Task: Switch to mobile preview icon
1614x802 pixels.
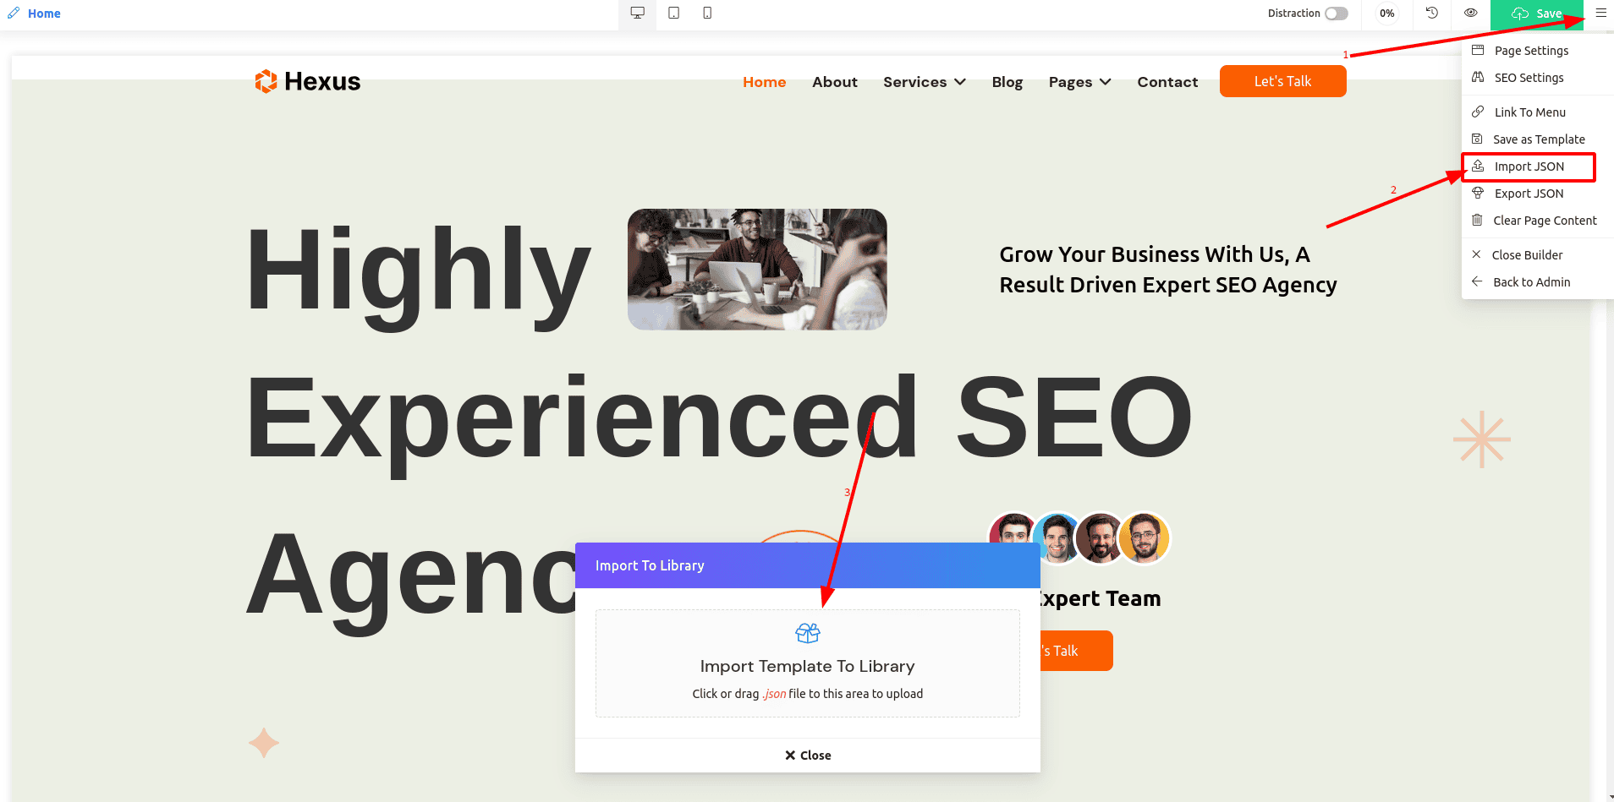Action: tap(707, 13)
